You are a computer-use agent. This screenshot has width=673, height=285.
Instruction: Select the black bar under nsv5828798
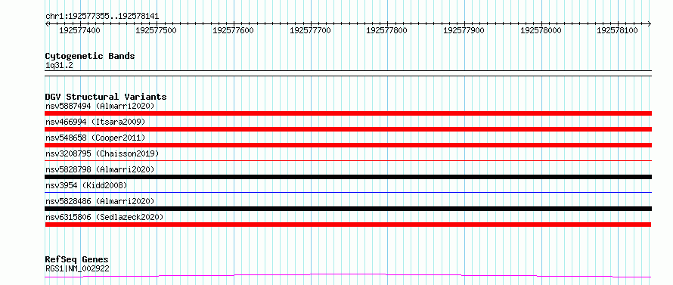(348, 177)
